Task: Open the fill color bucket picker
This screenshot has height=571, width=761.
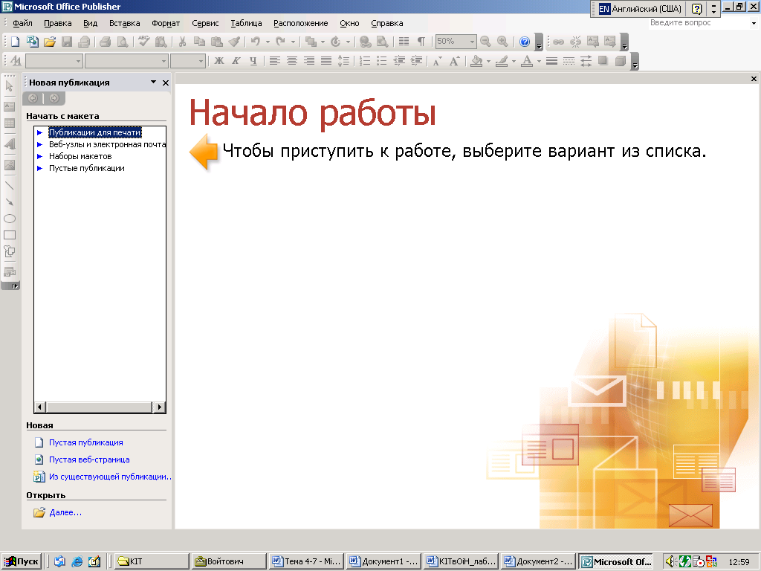Action: pyautogui.click(x=477, y=61)
